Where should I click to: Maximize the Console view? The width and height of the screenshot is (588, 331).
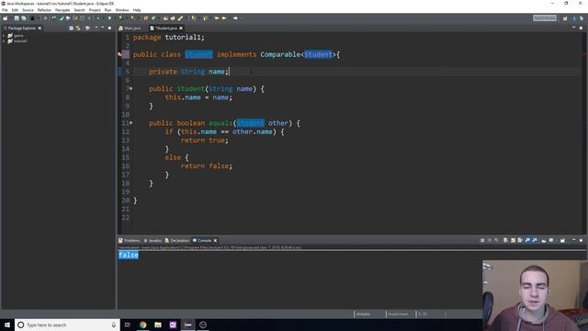[581, 240]
